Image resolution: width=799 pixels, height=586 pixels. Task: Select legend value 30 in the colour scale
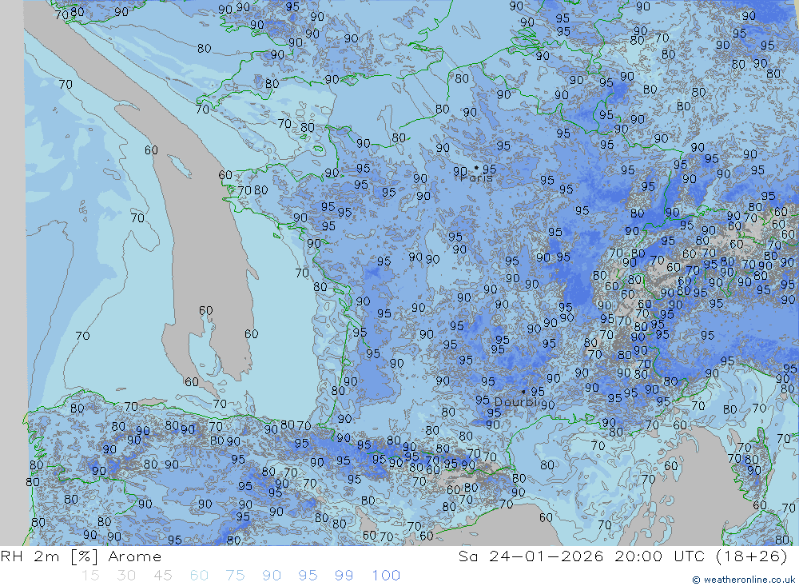(x=126, y=576)
